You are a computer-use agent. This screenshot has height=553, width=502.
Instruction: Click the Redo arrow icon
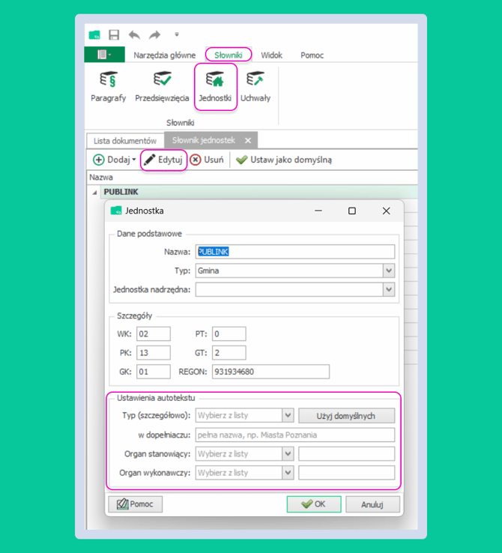(154, 34)
